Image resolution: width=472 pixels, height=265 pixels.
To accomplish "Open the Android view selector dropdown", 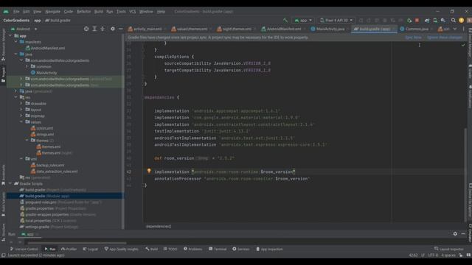I will [x=24, y=29].
